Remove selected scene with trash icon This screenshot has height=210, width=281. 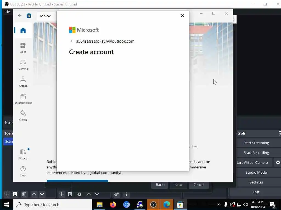(x=15, y=194)
